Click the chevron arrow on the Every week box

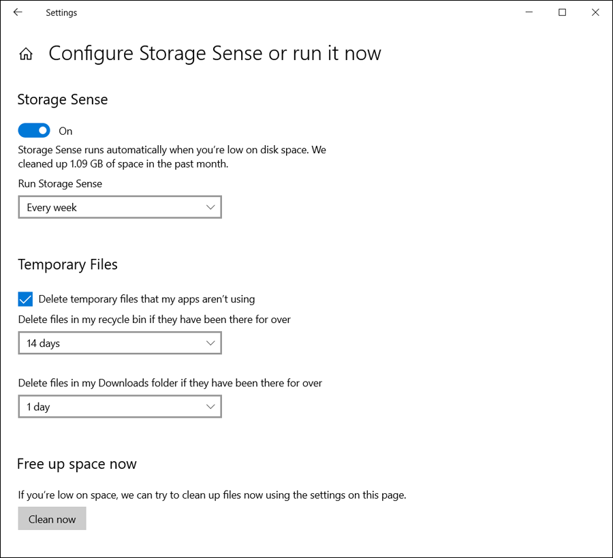coord(210,207)
